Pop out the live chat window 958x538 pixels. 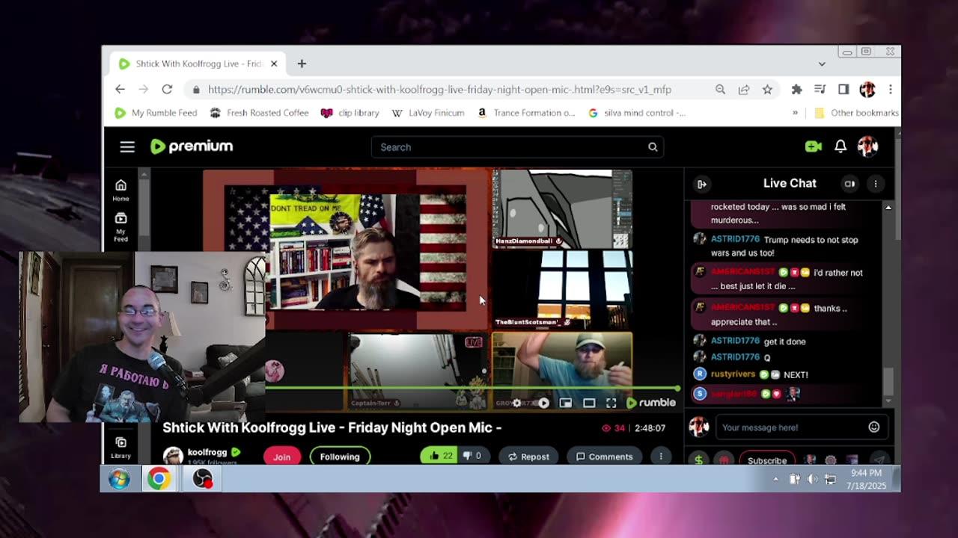(x=849, y=183)
